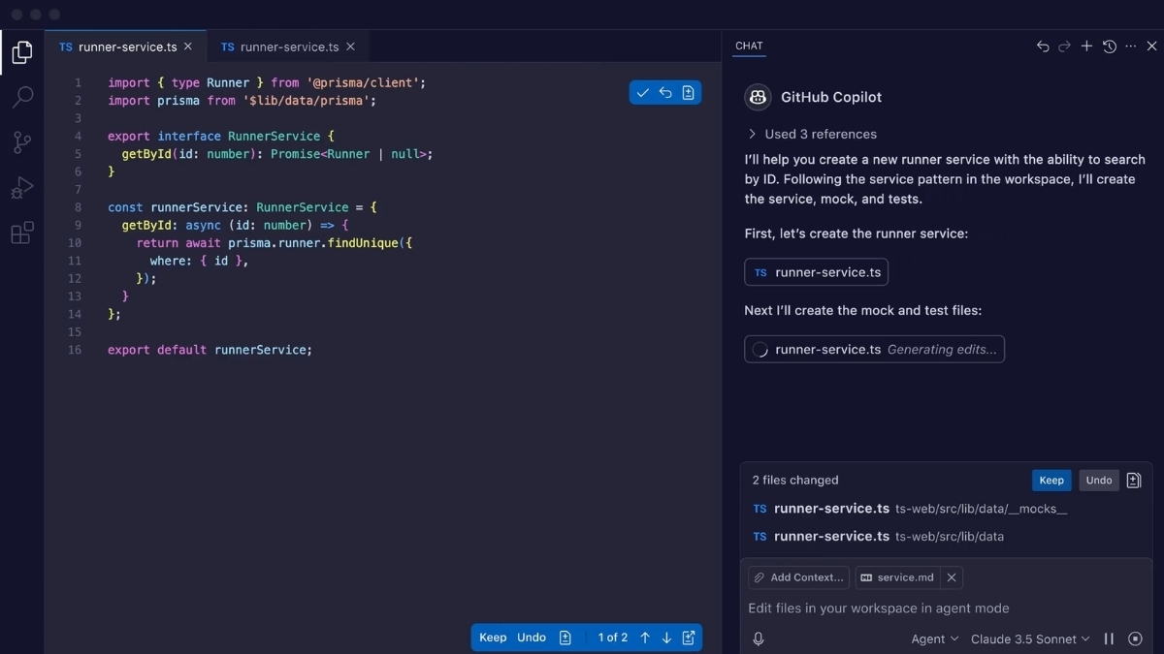
Task: Remove the service.md context attachment
Action: pyautogui.click(x=952, y=577)
